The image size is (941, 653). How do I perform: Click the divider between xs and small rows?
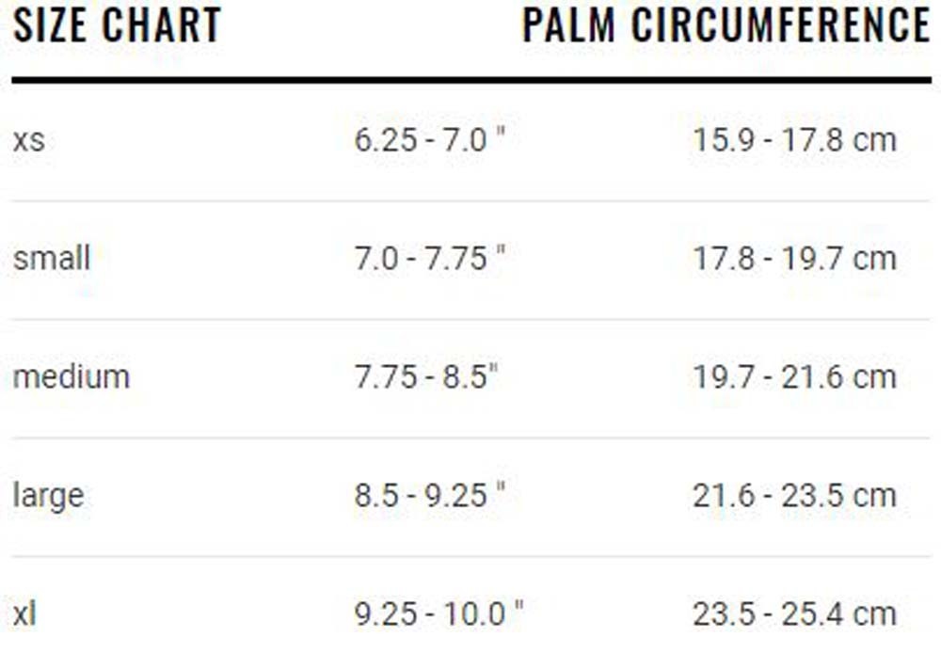(470, 200)
